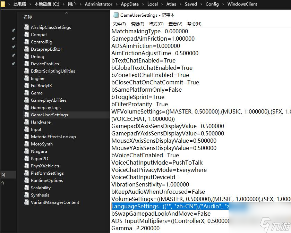Click the Niagara config file icon
This screenshot has height=233, width=291.
coord(26,151)
